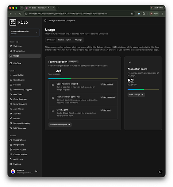The image size is (173, 187).
Task: Click the Usage — astorms Enterprise breadcrumb
Action: 62,20
